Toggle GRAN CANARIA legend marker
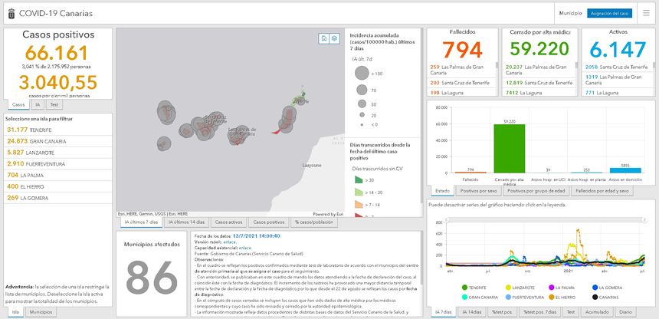This screenshot has width=659, height=319. coord(463,296)
